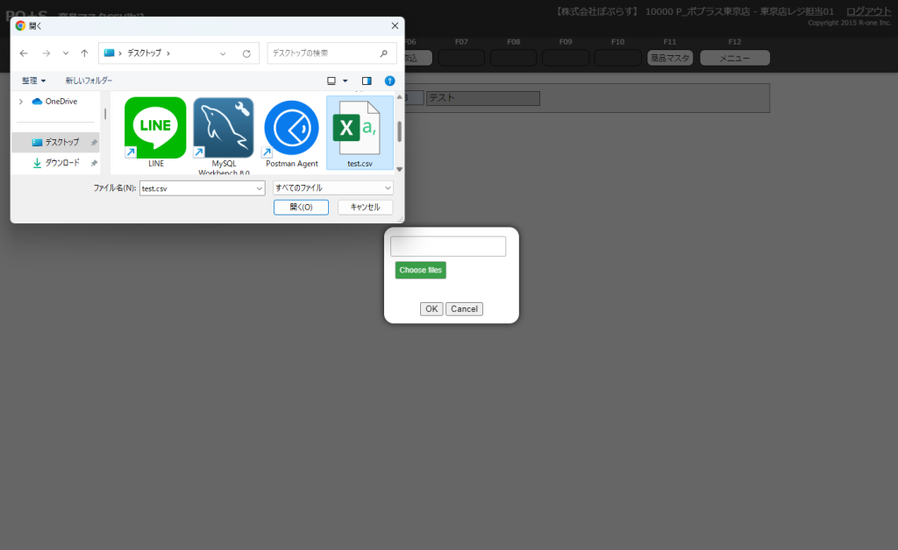
Task: Open the 整理 menu
Action: click(33, 81)
